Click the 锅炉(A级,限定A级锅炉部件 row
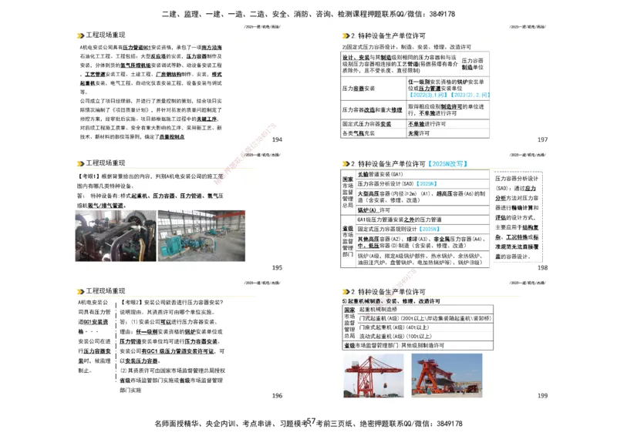The height and width of the screenshot is (436, 617). (x=423, y=259)
